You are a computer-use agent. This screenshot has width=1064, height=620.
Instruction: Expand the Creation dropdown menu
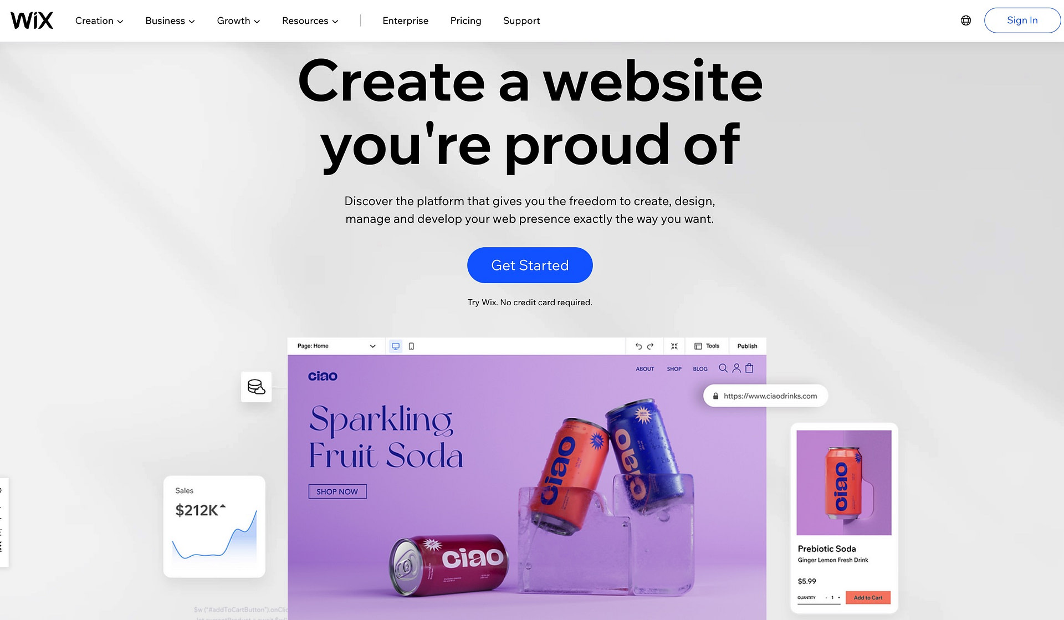(99, 20)
